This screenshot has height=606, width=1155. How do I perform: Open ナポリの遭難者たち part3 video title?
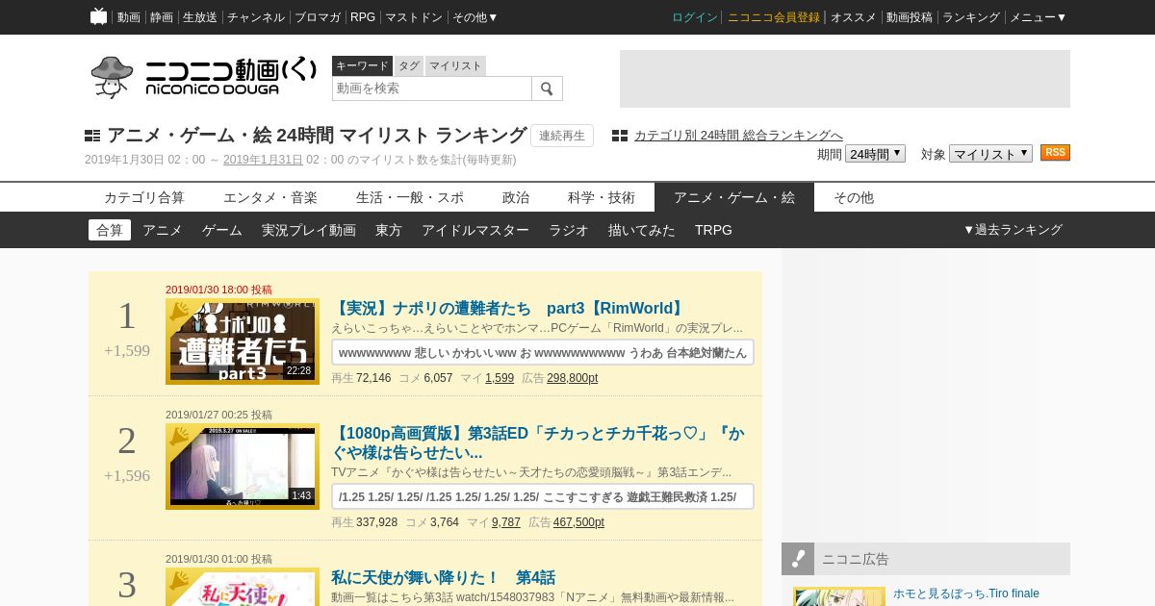click(509, 309)
